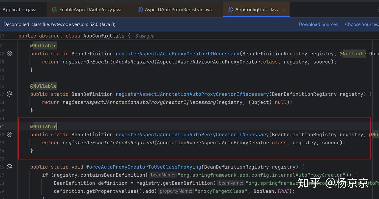Click AnnotationAwareAspectJAutoProxyCreator in the return statement
Screen dimensions: 379x199
tap(213, 143)
